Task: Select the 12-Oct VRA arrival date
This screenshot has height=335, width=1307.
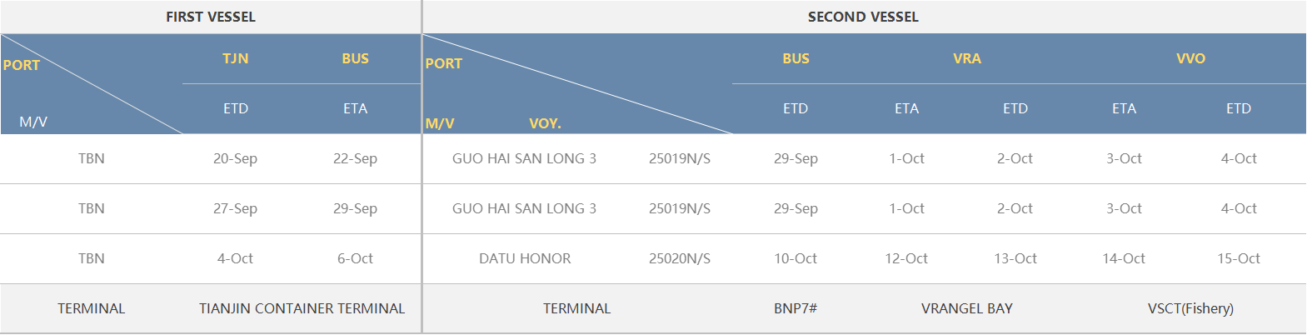Action: [x=906, y=258]
